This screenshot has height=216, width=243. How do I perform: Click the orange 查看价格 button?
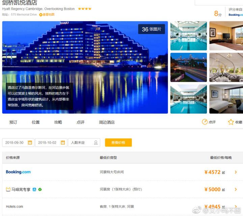[118, 143]
